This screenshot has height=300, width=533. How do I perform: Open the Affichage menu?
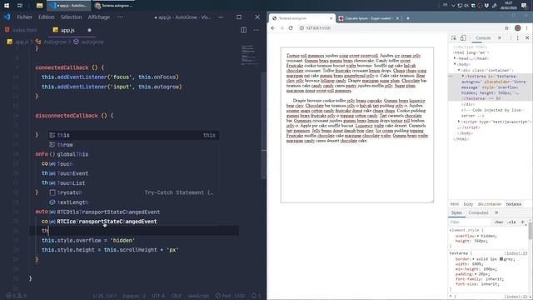click(98, 17)
